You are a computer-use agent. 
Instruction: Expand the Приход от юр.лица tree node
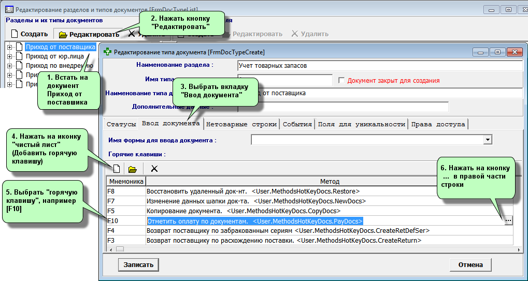click(x=9, y=56)
